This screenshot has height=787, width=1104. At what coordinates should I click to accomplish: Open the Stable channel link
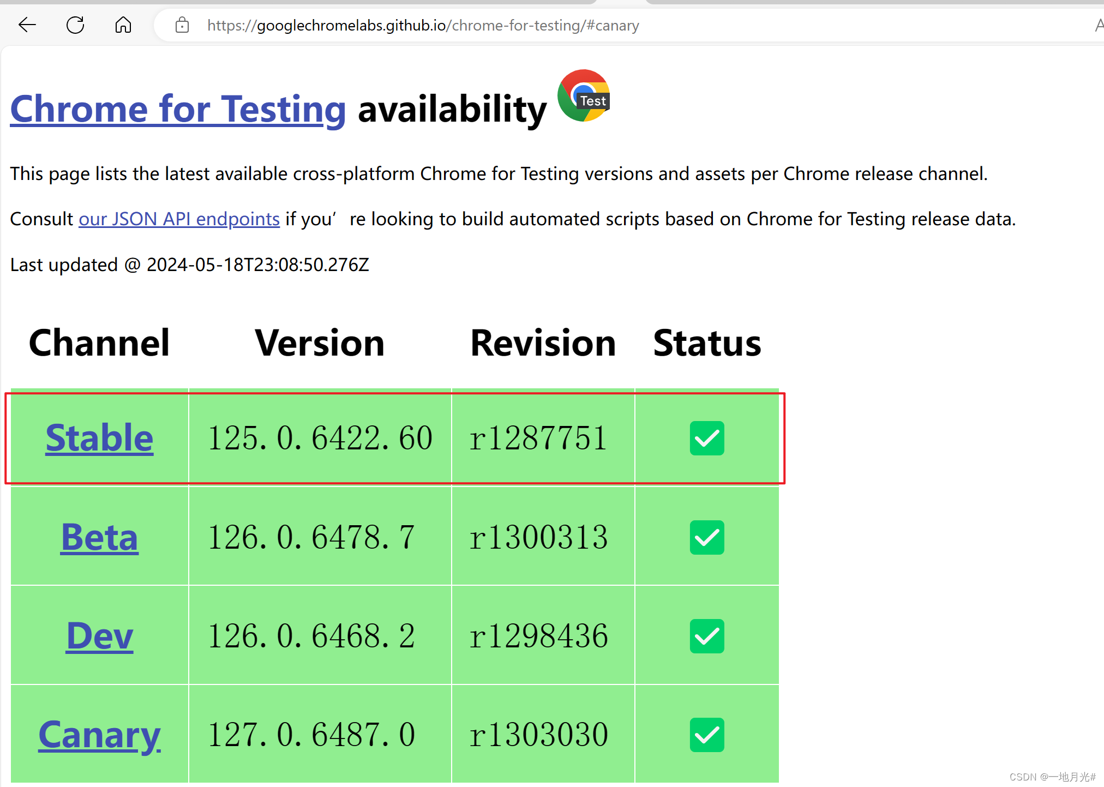click(x=99, y=438)
